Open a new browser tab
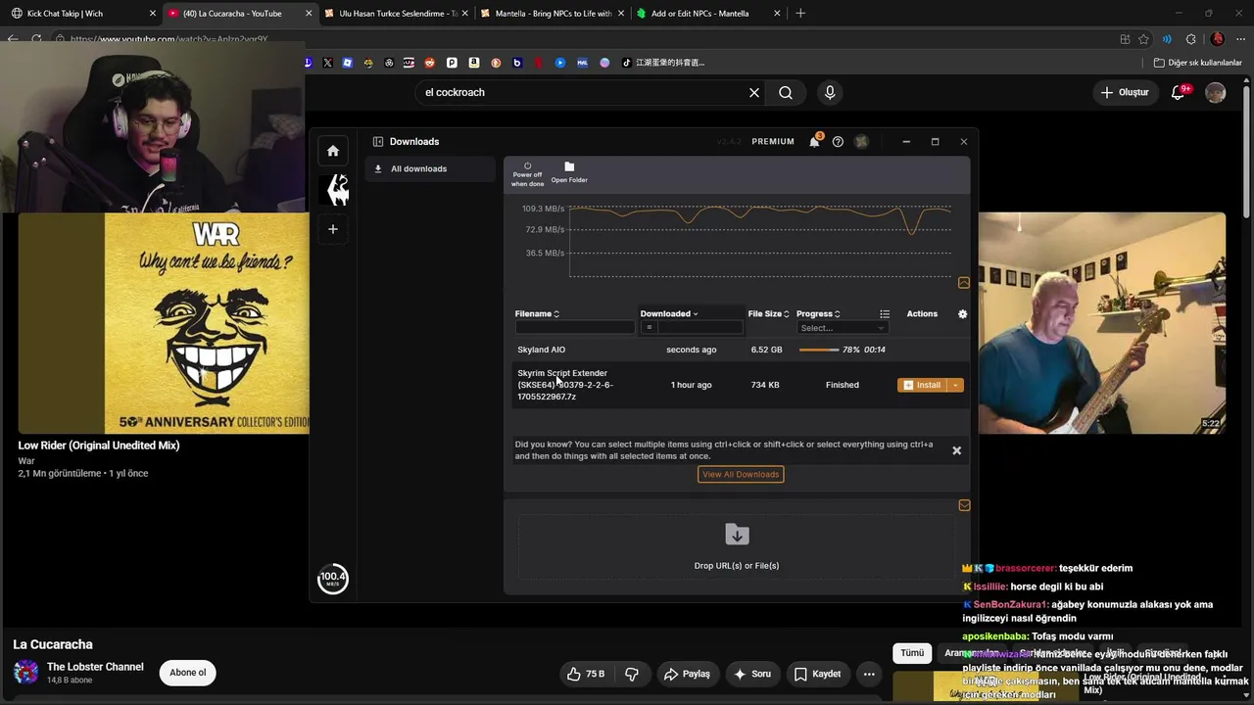The width and height of the screenshot is (1254, 705). 800,14
